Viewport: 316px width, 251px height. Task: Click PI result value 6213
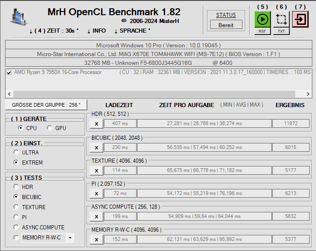[291, 193]
